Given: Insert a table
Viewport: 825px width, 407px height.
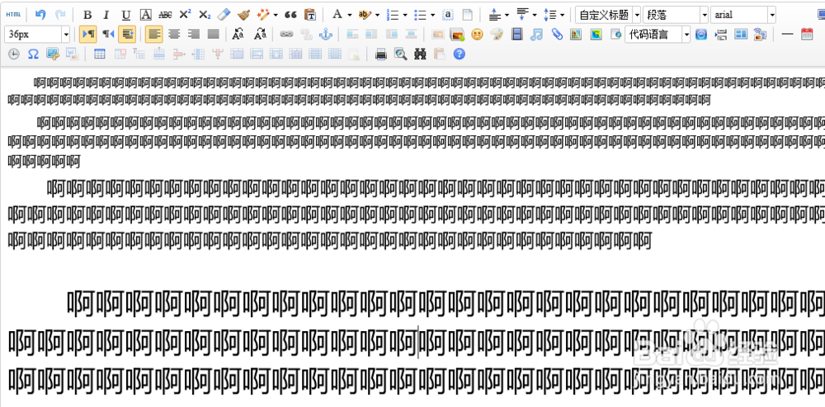Looking at the screenshot, I should click(100, 54).
